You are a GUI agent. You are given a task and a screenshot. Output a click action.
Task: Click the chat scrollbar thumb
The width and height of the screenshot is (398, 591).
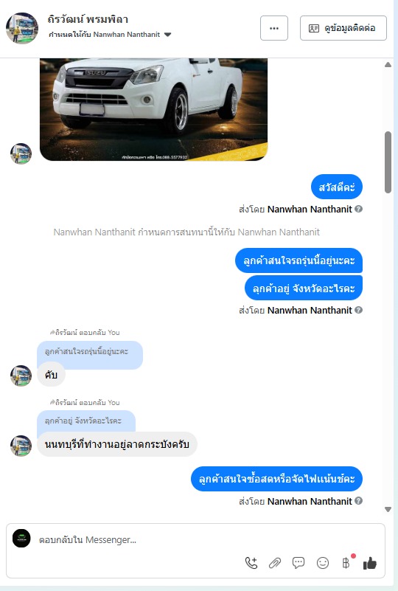point(388,162)
